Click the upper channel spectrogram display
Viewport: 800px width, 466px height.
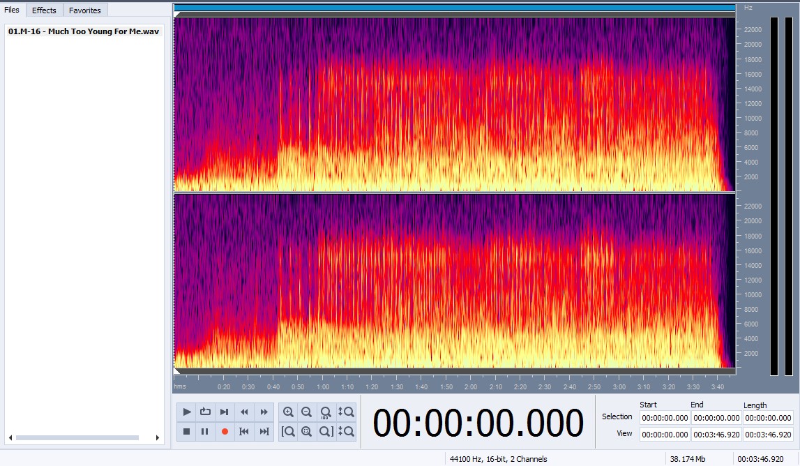(x=455, y=105)
